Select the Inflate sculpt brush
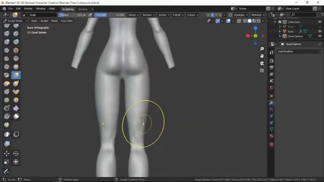This screenshot has height=182, width=324. (x=7, y=42)
